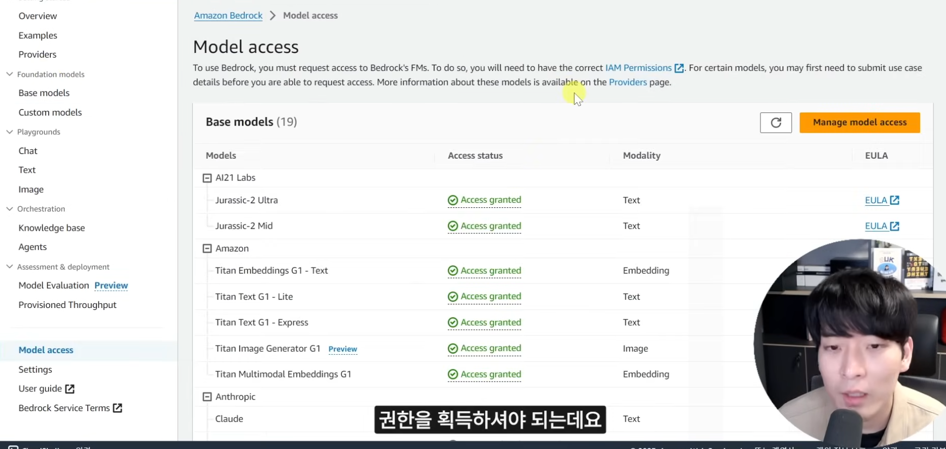This screenshot has width=946, height=449.
Task: Open Model Evaluation in the sidebar
Action: pos(54,286)
